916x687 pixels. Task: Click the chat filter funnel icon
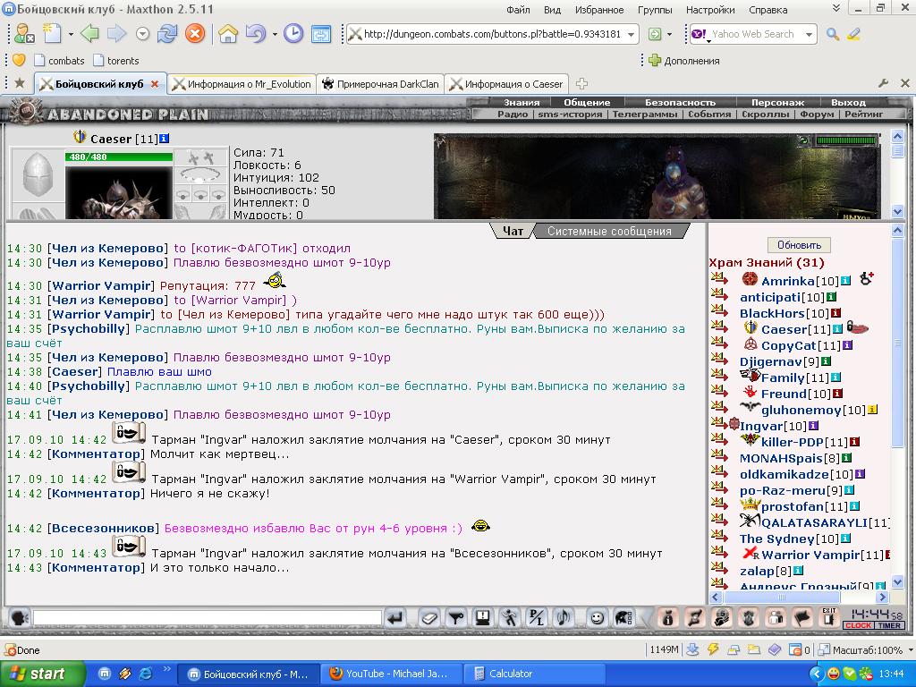(x=456, y=617)
